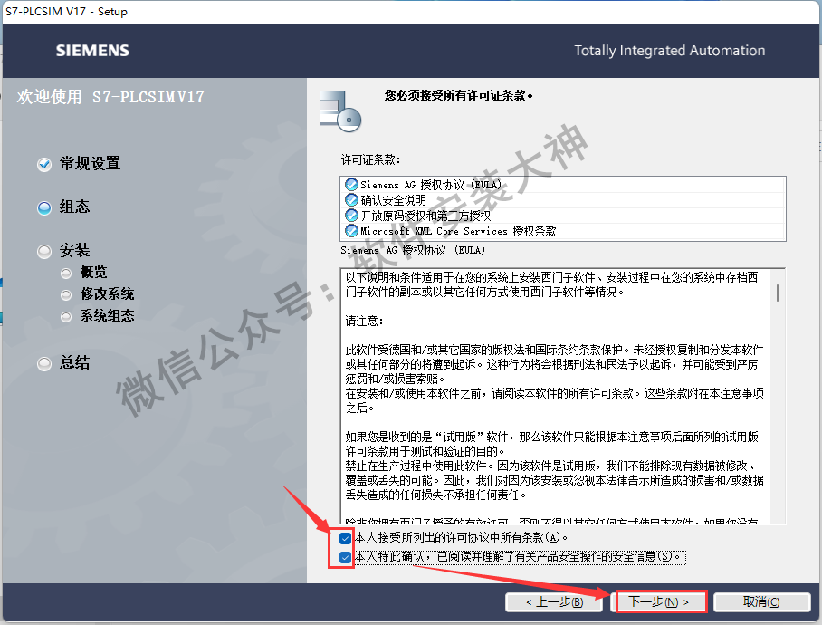
Task: Click the SIEMENS logo in the header
Action: coord(92,51)
